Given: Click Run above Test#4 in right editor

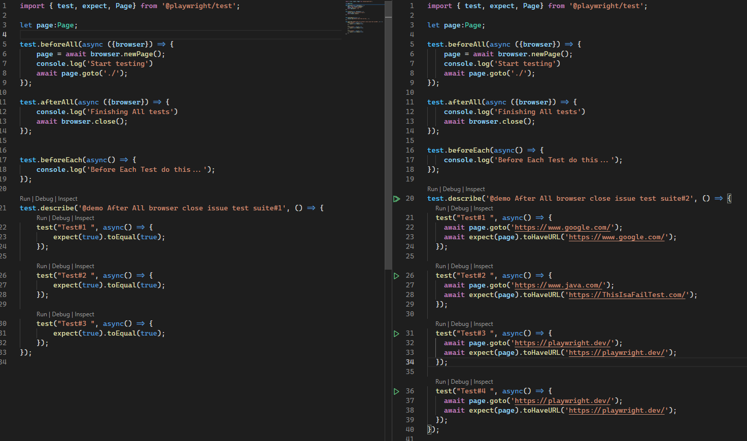Looking at the screenshot, I should coord(440,382).
